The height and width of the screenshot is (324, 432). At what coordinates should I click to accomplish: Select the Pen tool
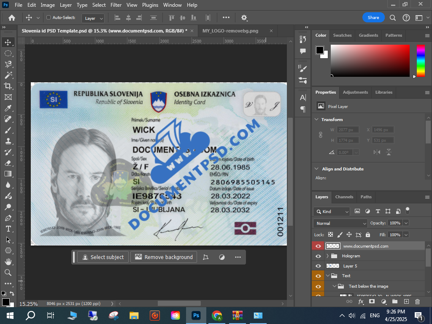click(x=8, y=218)
